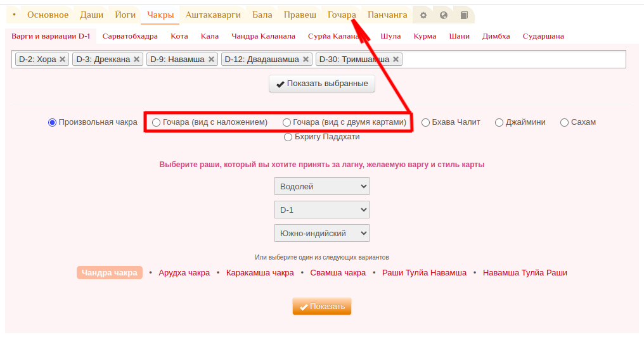Choose the Бхава Чалит radio option
Viewport: 644px width, 340px height.
click(x=425, y=123)
